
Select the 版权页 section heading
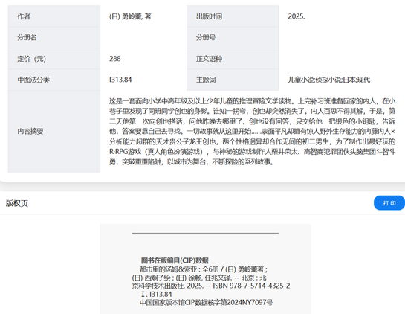[17, 203]
